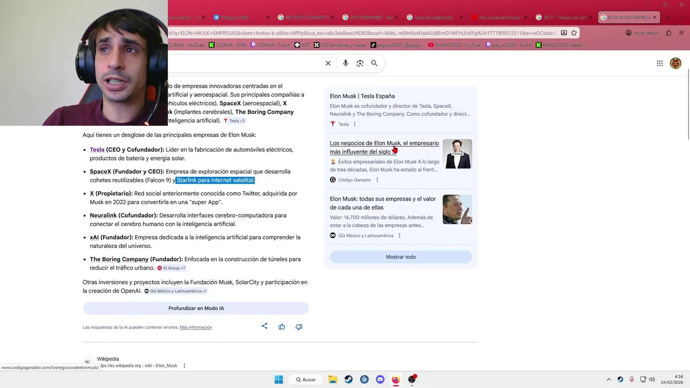Bookmark this page with the star icon
Image resolution: width=690 pixels, height=388 pixels.
[574, 33]
